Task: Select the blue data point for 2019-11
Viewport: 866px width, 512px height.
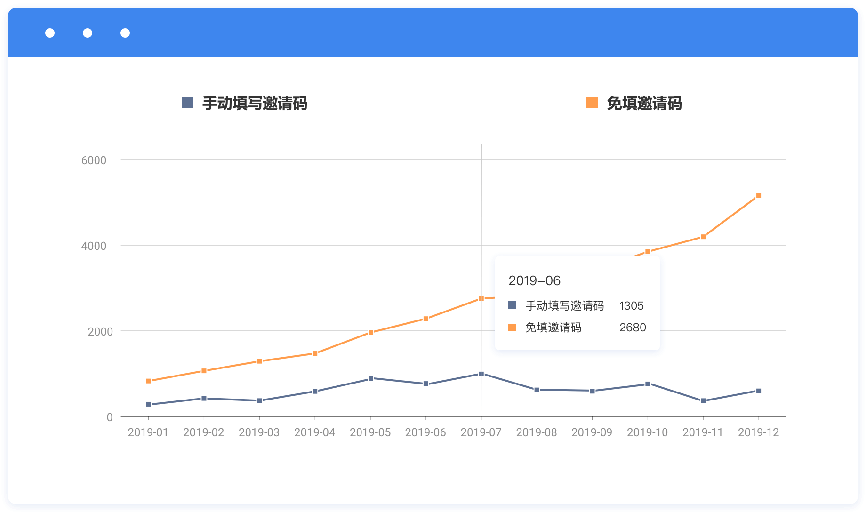Action: 703,401
